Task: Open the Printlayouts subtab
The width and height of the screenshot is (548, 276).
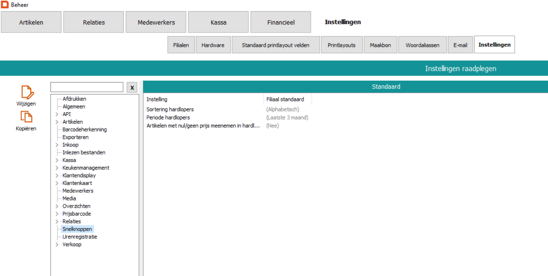Action: coord(342,45)
